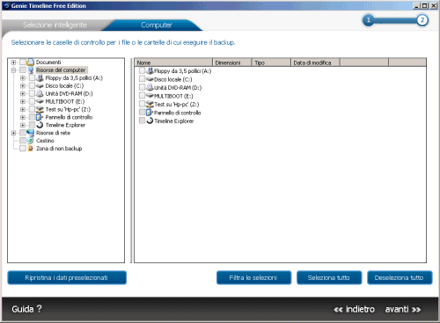440x323 pixels.
Task: Click the Zona di non backup icon
Action: tap(31, 149)
